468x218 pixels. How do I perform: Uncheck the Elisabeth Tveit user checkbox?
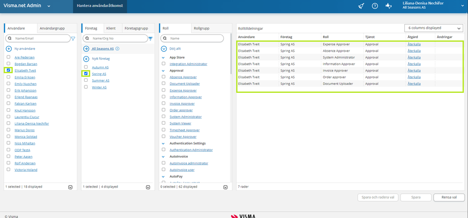(8, 70)
